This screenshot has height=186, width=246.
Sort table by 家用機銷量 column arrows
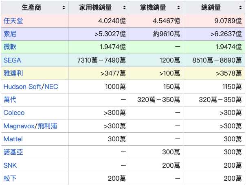(124, 7)
